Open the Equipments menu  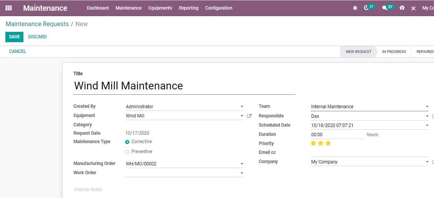click(160, 8)
